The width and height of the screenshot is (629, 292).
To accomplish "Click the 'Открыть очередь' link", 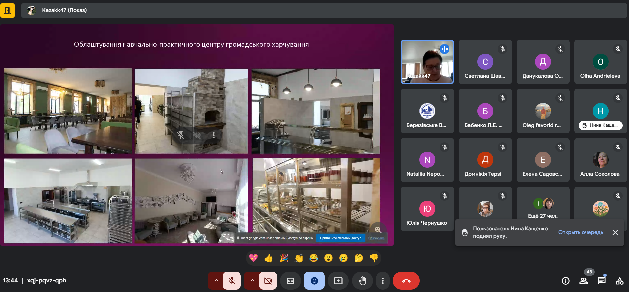I will tap(580, 232).
